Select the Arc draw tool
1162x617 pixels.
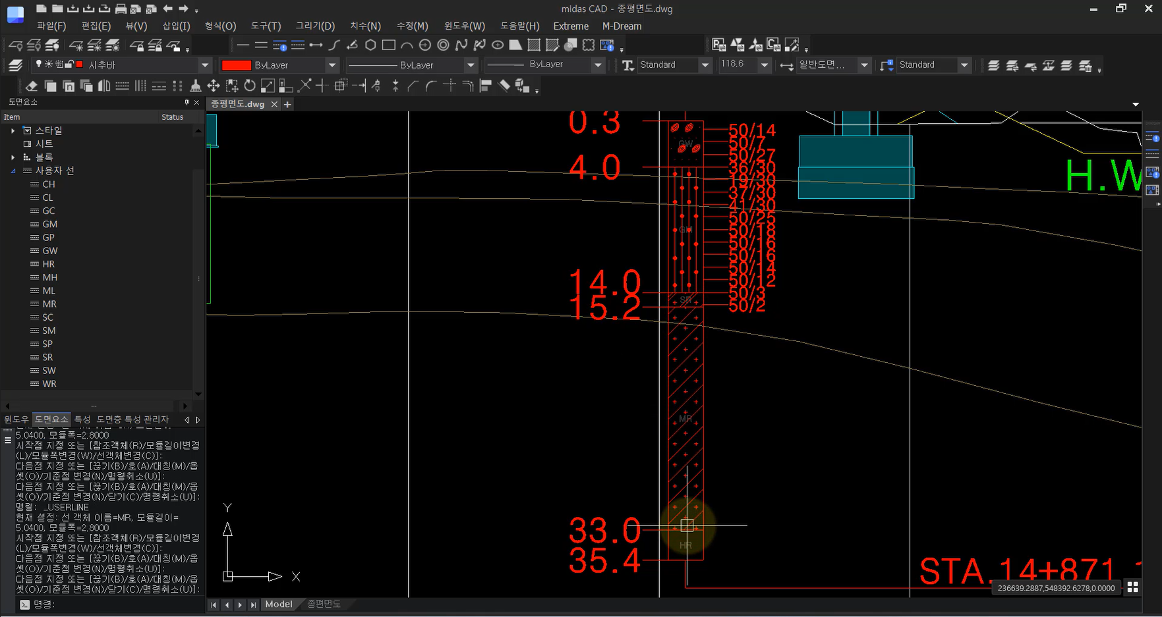[x=407, y=45]
